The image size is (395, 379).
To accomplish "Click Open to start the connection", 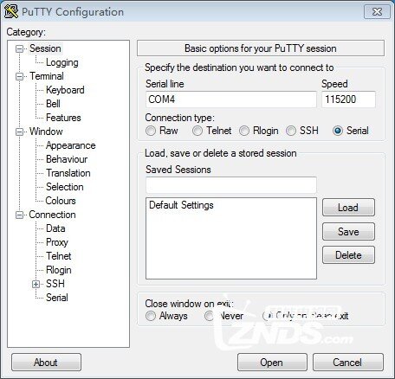I will tap(272, 363).
